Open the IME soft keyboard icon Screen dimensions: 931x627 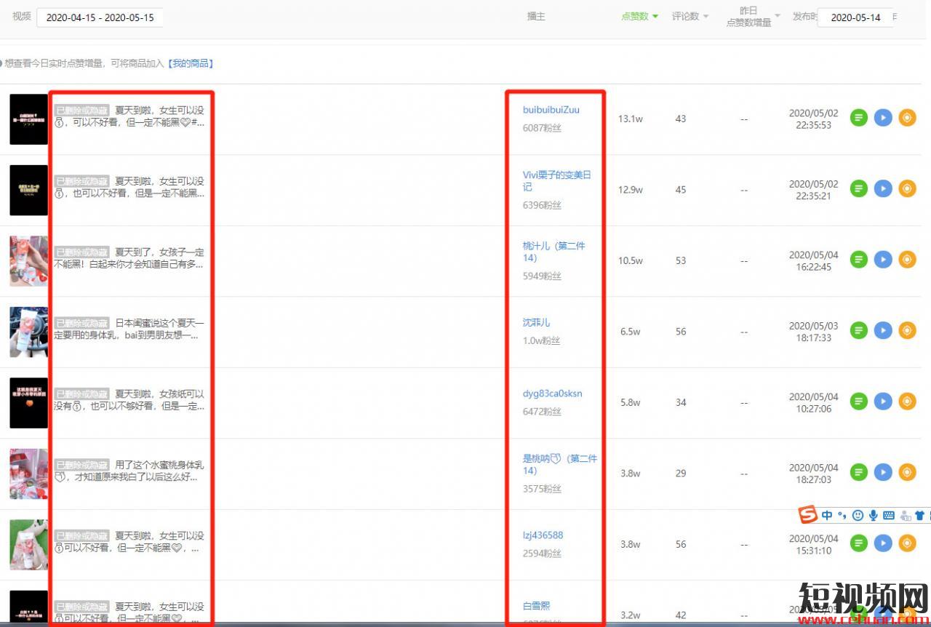888,515
